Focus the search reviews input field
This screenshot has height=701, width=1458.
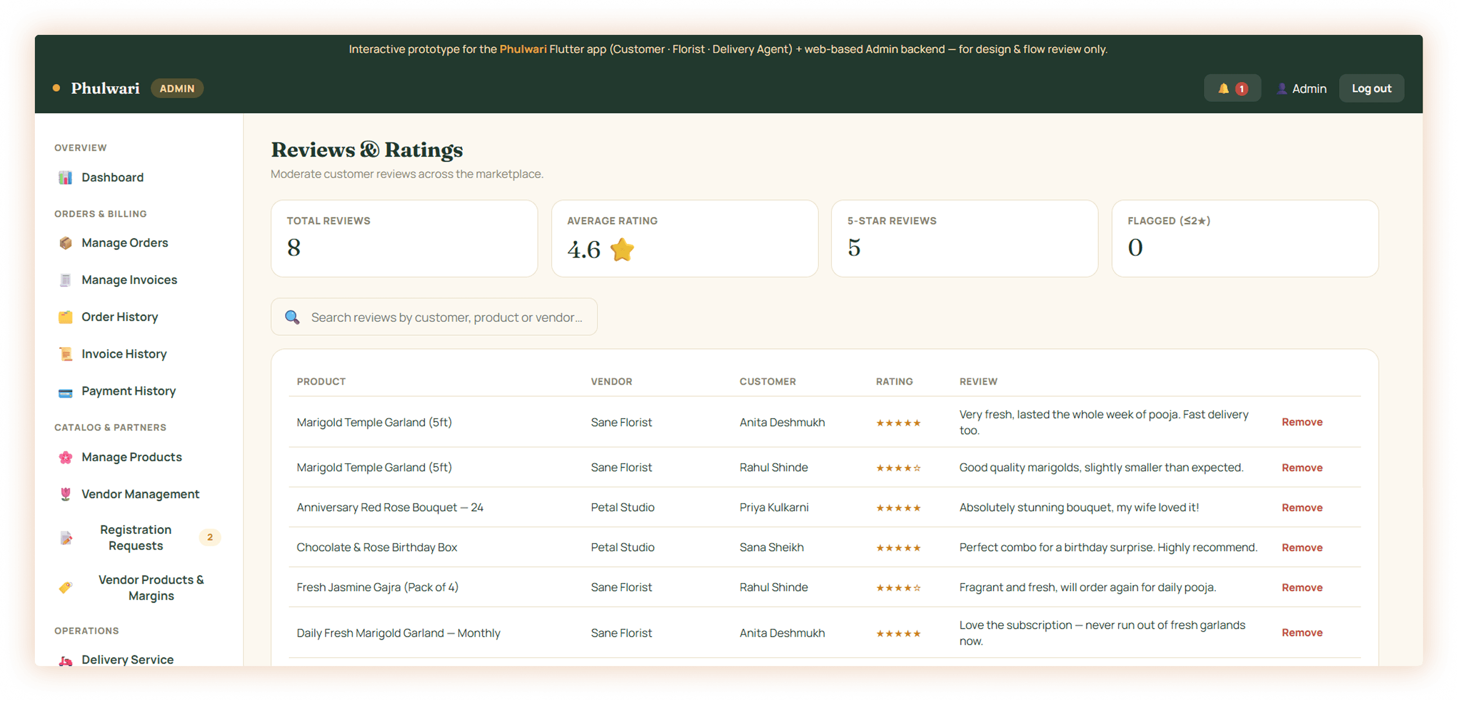click(x=434, y=317)
